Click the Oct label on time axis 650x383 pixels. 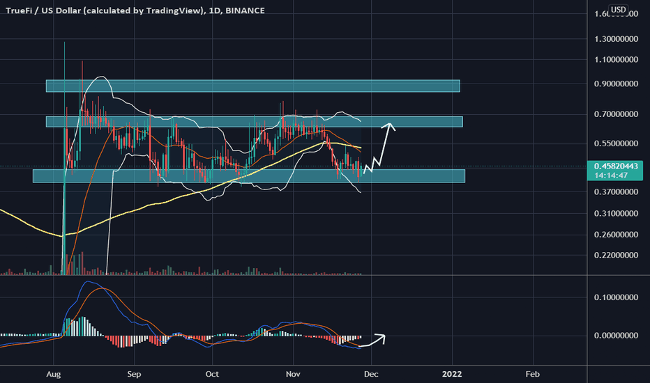pyautogui.click(x=212, y=375)
